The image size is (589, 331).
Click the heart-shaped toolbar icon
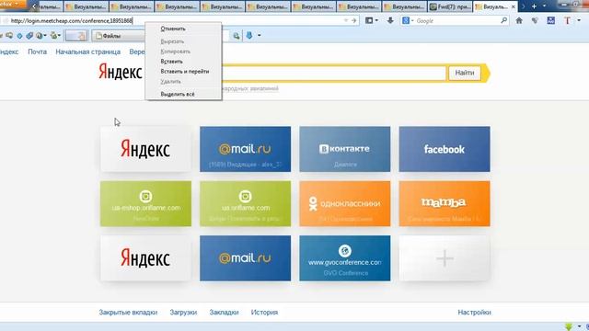[x=535, y=20]
